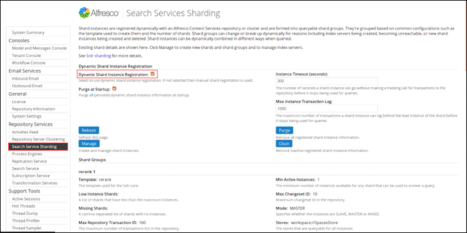Toggle Dynamic Shard Instance Registration checkbox
Viewport: 467px width, 233px height.
click(152, 74)
